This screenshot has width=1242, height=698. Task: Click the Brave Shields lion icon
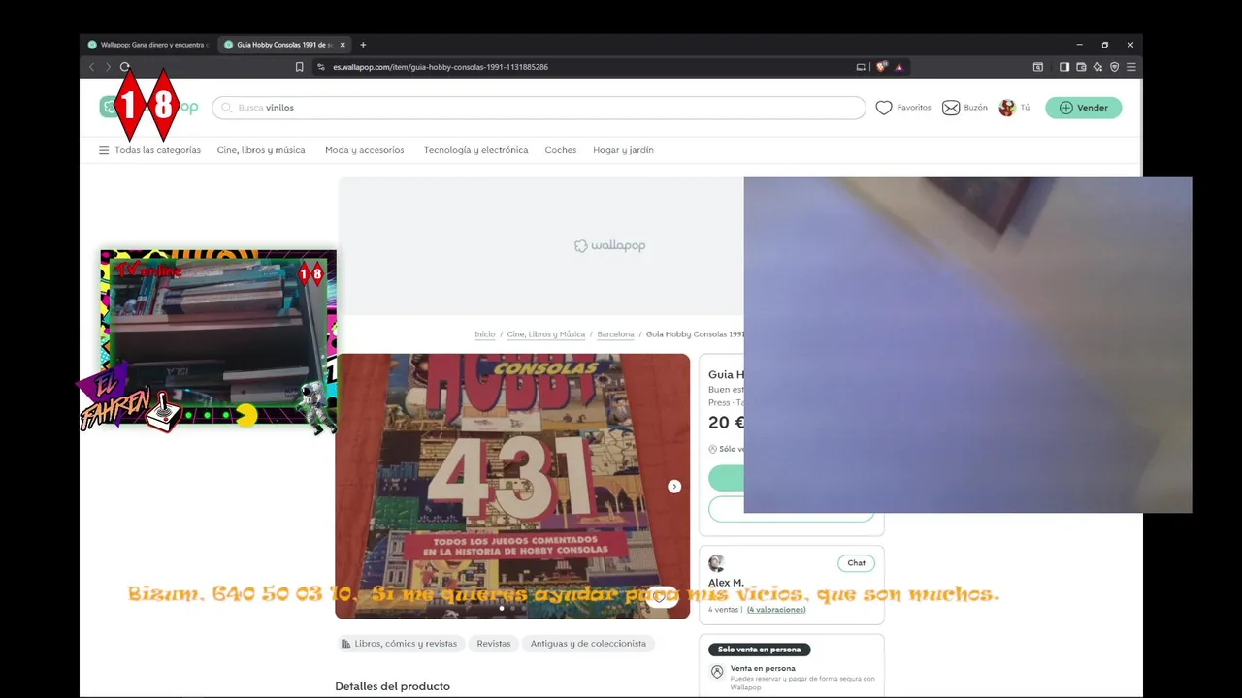point(881,67)
